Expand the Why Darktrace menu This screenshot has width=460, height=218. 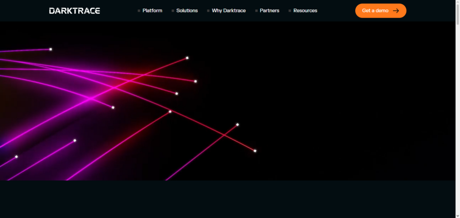[229, 11]
